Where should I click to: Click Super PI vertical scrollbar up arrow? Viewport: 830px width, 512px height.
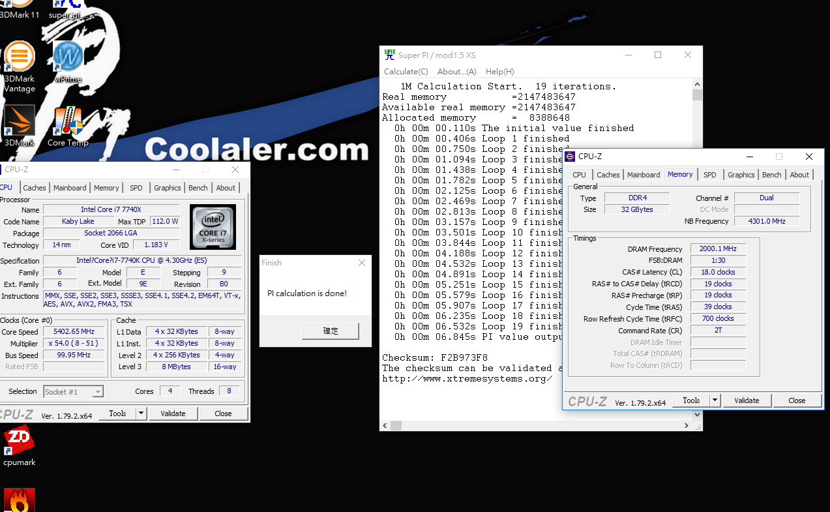pos(697,85)
